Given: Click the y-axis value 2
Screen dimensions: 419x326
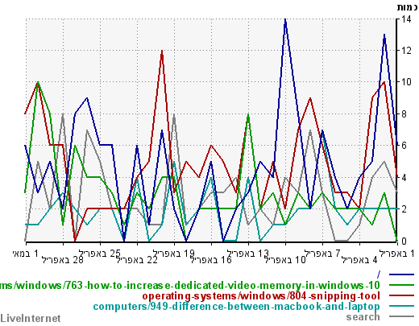Looking at the screenshot, I should click(x=404, y=208).
